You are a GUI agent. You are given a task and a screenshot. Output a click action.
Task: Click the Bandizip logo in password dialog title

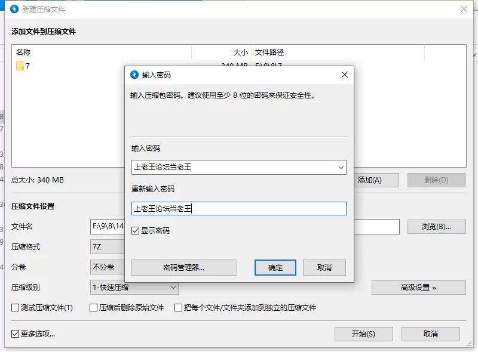134,75
